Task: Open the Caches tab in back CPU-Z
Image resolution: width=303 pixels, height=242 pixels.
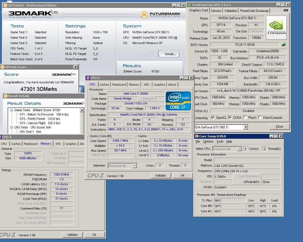Action: click(16, 144)
